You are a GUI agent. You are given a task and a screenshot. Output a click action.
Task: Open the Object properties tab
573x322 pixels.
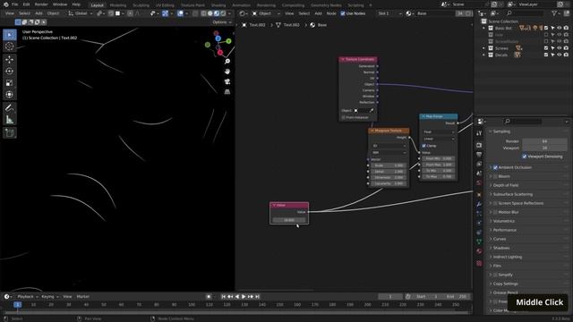[479, 195]
